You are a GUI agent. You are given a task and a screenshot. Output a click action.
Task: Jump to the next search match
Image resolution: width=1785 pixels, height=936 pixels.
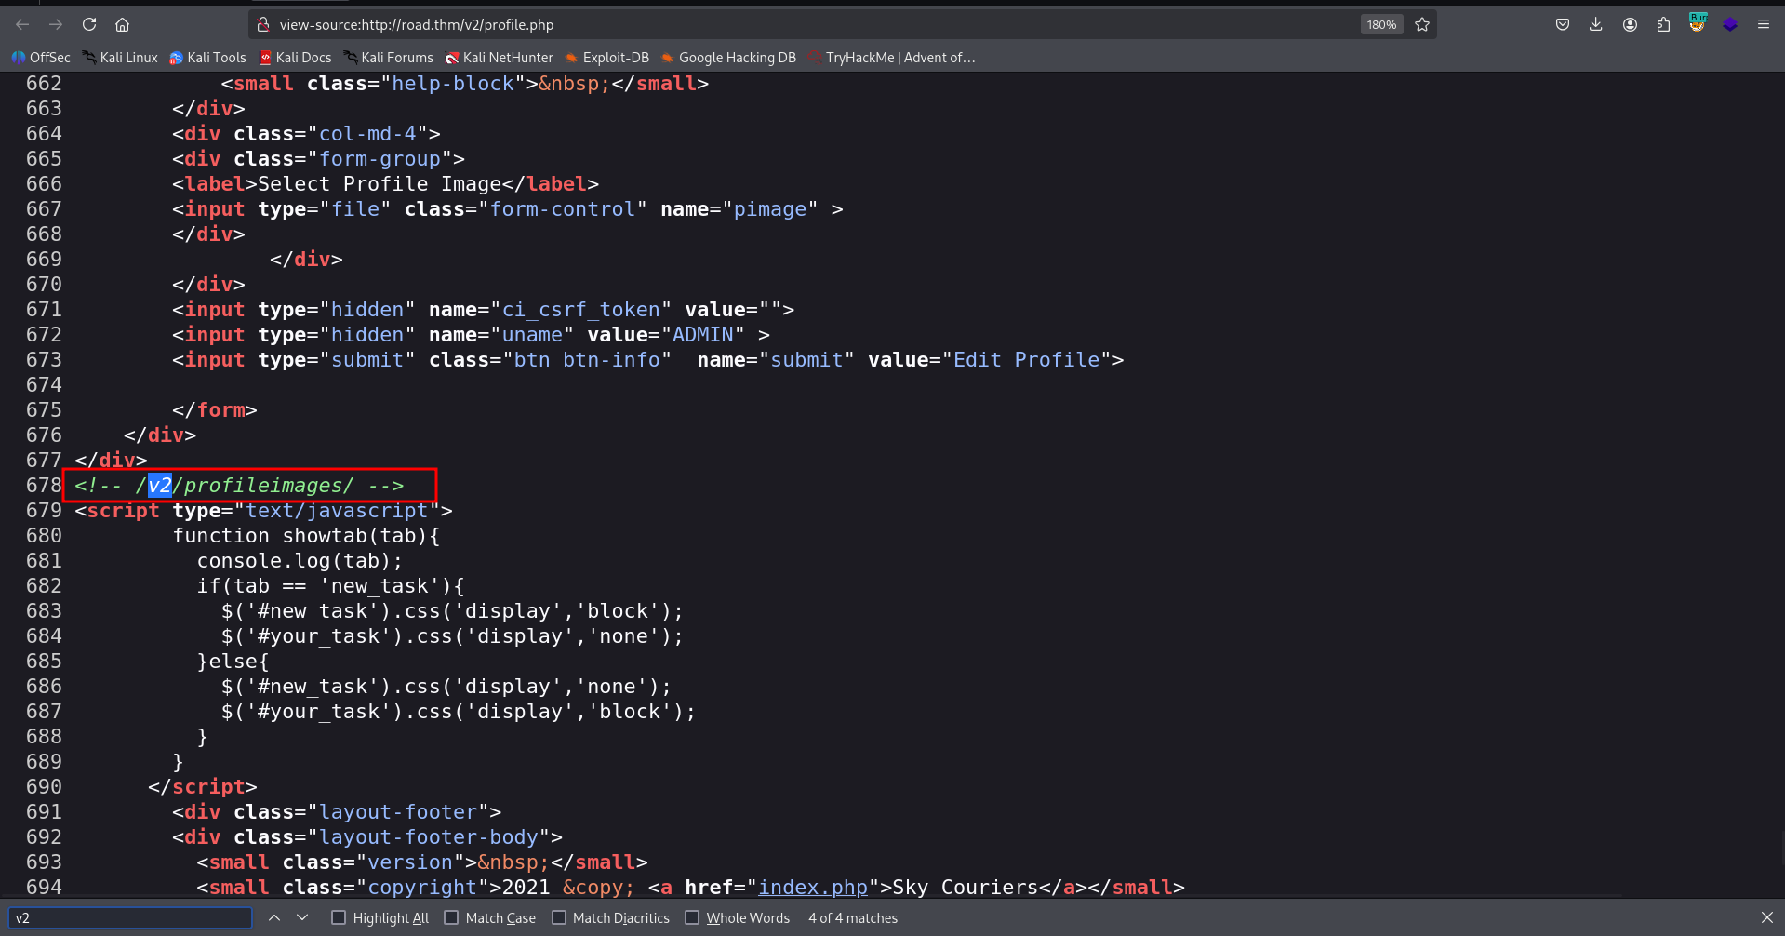point(302,916)
